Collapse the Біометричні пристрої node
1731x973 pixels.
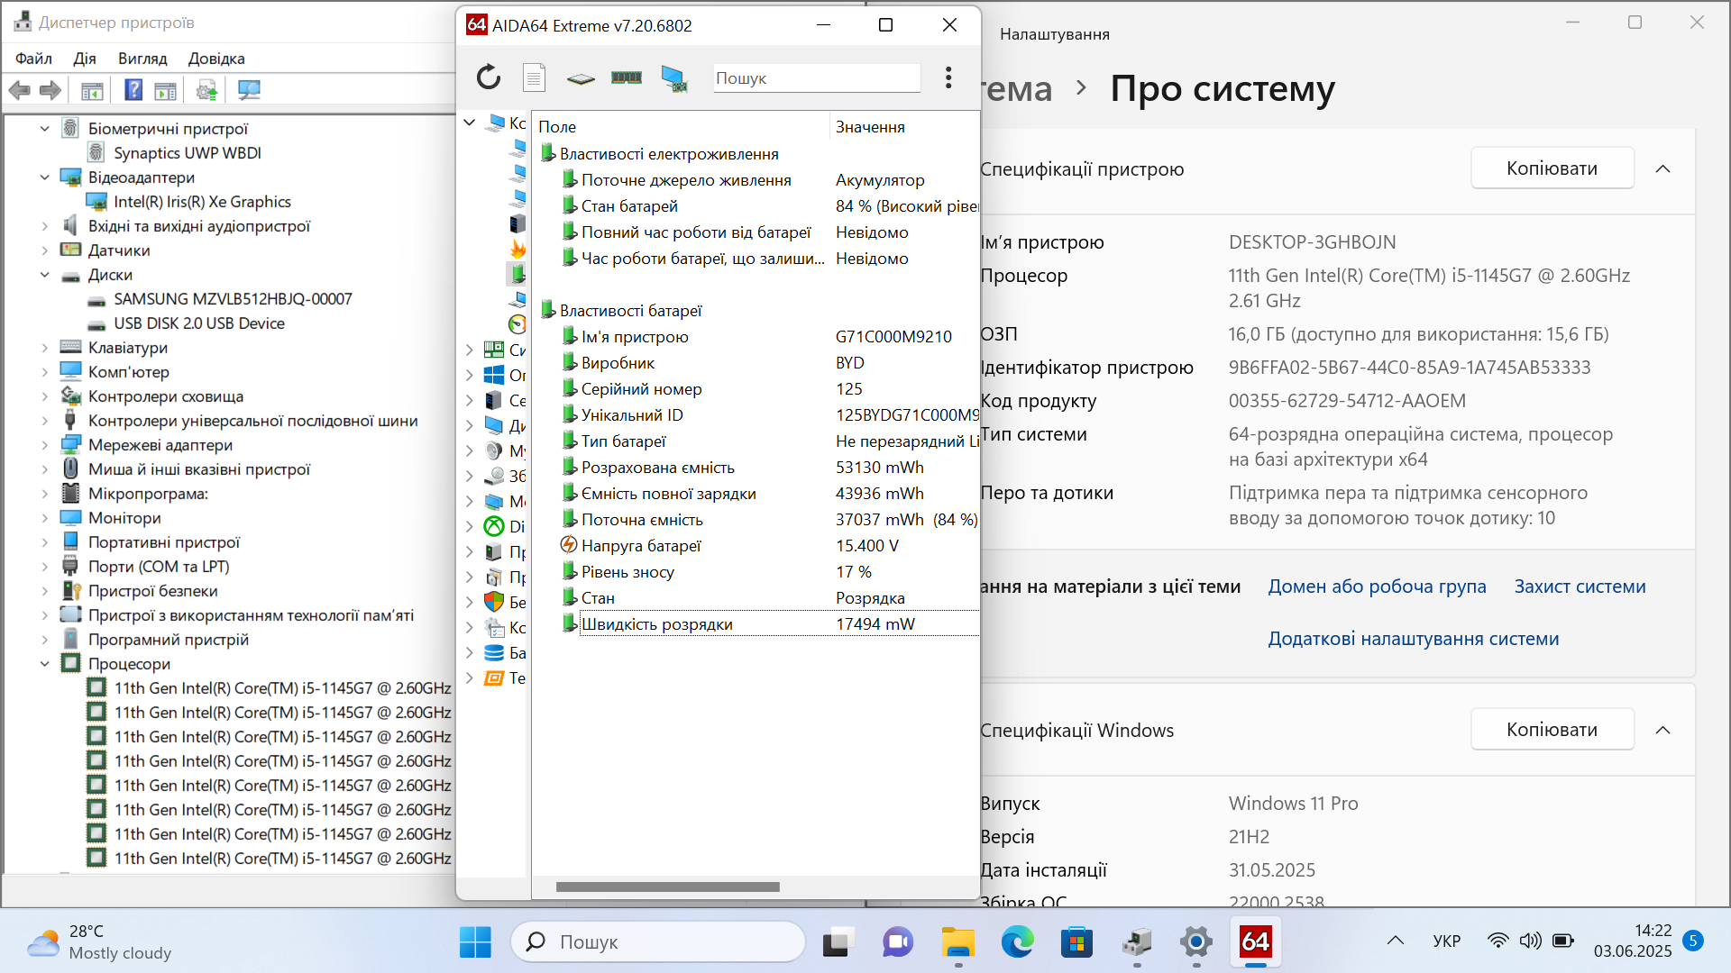pos(44,129)
